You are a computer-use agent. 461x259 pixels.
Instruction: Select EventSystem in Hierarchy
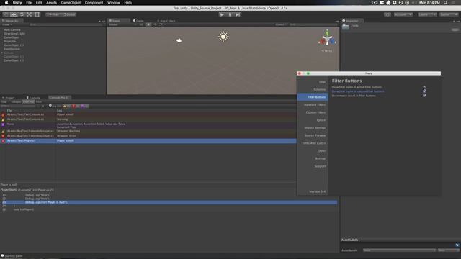click(12, 49)
